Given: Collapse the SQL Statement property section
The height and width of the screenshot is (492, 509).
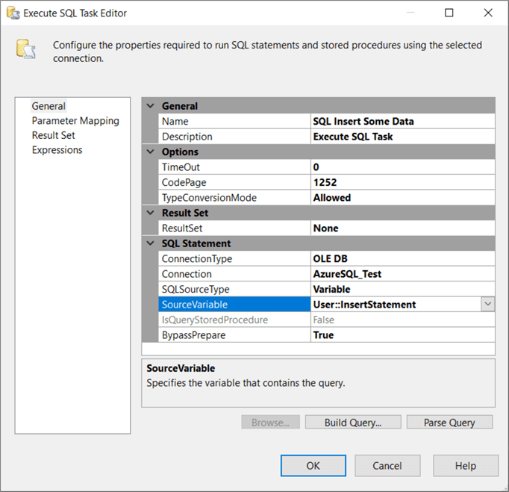Looking at the screenshot, I should point(150,243).
